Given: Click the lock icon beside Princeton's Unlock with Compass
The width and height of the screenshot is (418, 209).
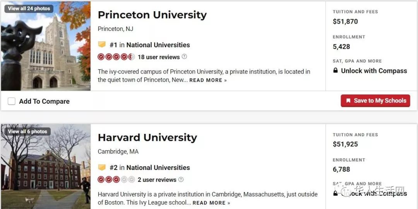Looking at the screenshot, I should (335, 71).
